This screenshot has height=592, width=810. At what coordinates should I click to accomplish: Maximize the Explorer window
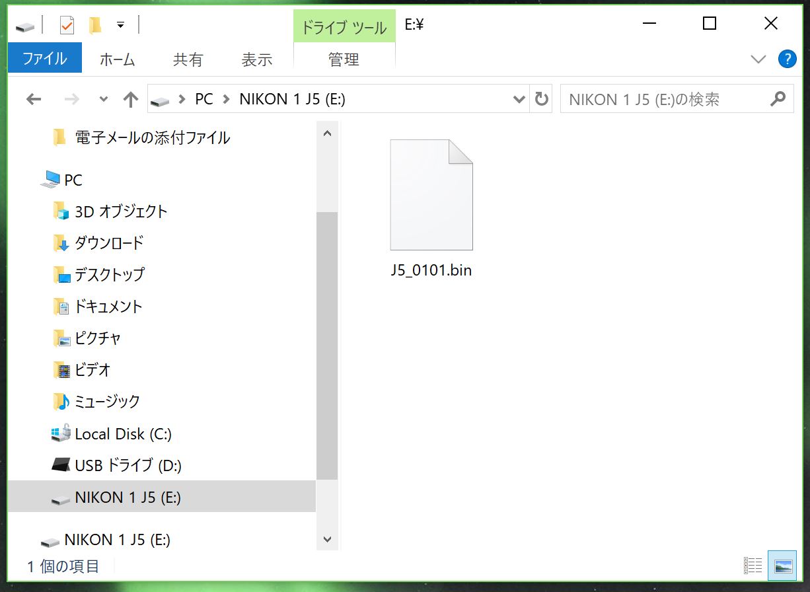710,24
